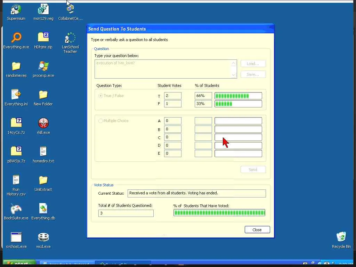Click the Send Question To Students title bar
This screenshot has height=267, width=356.
pos(180,29)
